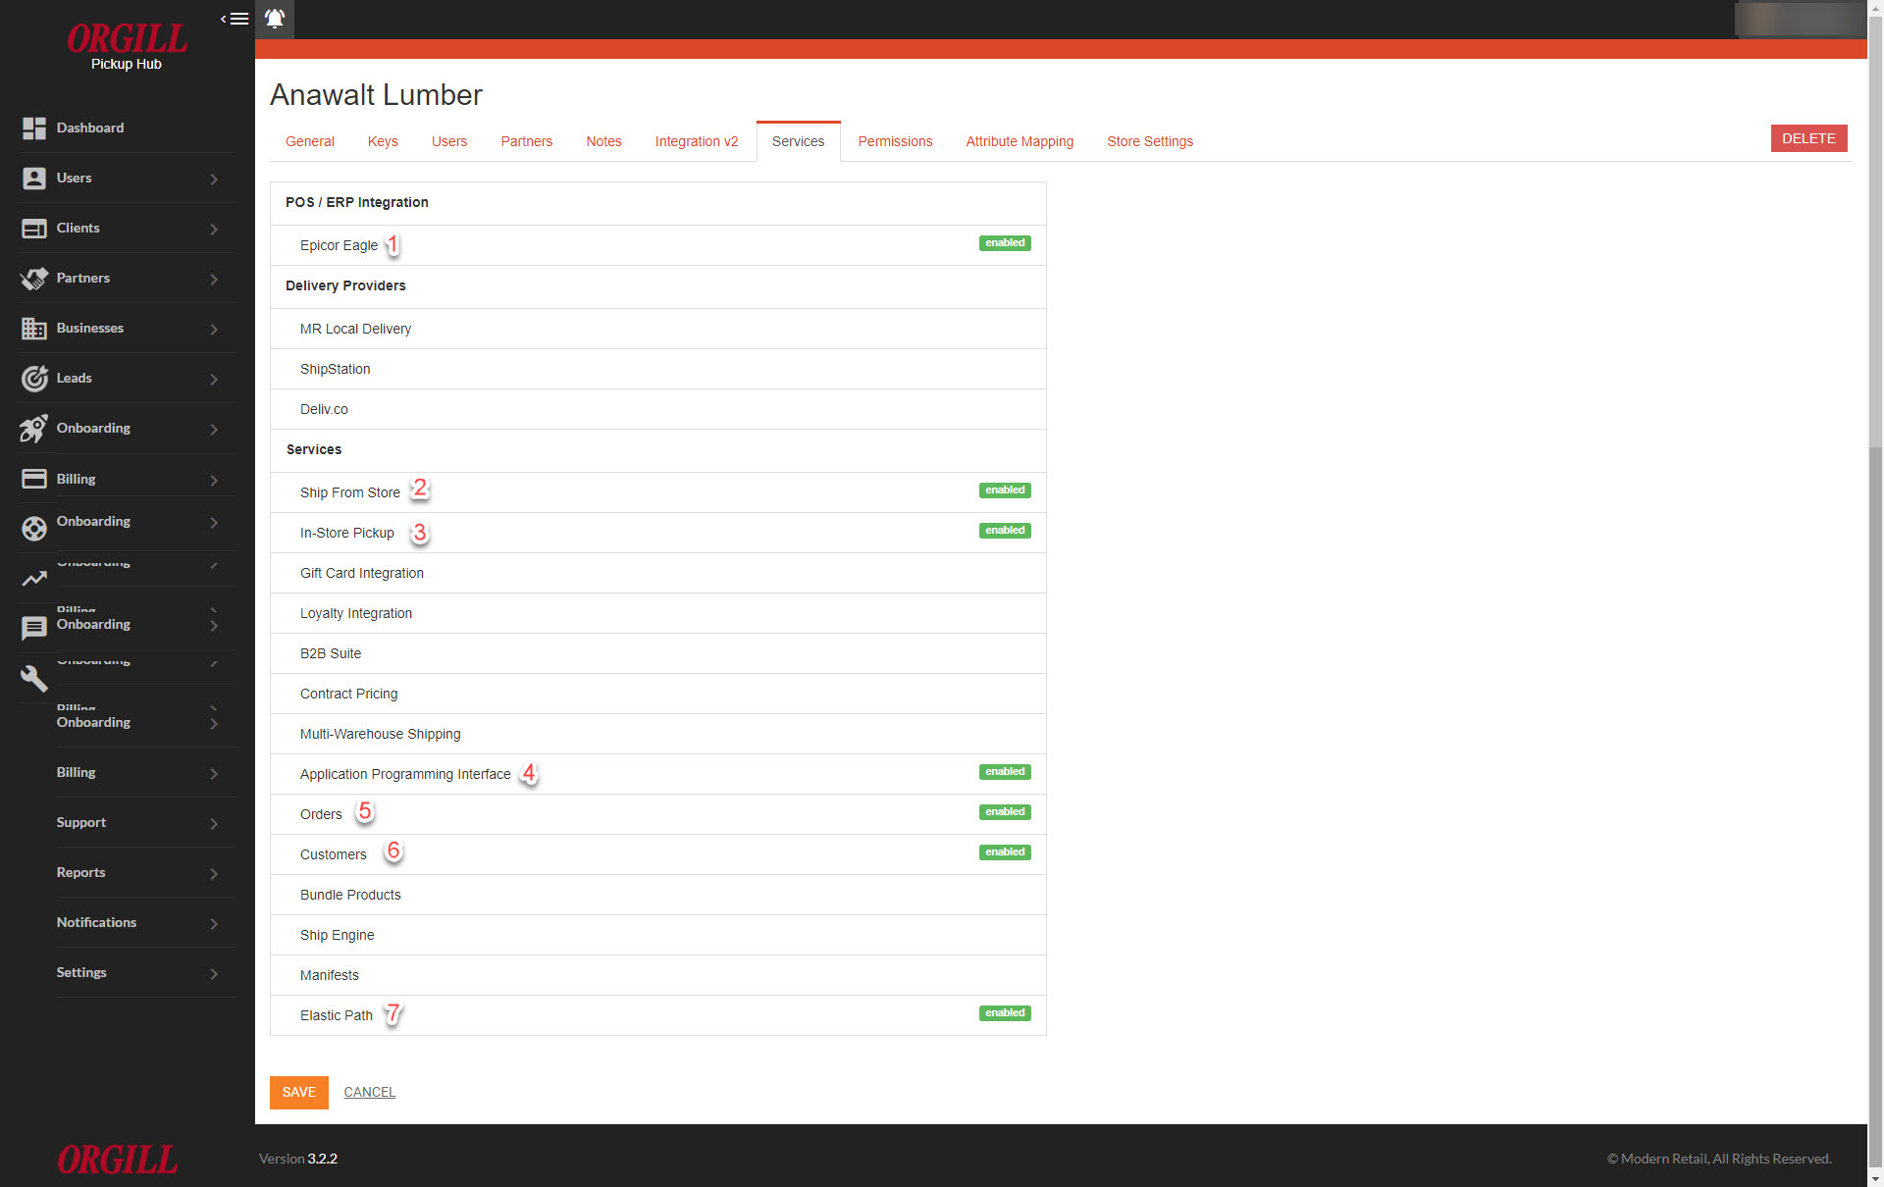Click the Users person icon in the sidebar
This screenshot has height=1187, width=1884.
[34, 179]
